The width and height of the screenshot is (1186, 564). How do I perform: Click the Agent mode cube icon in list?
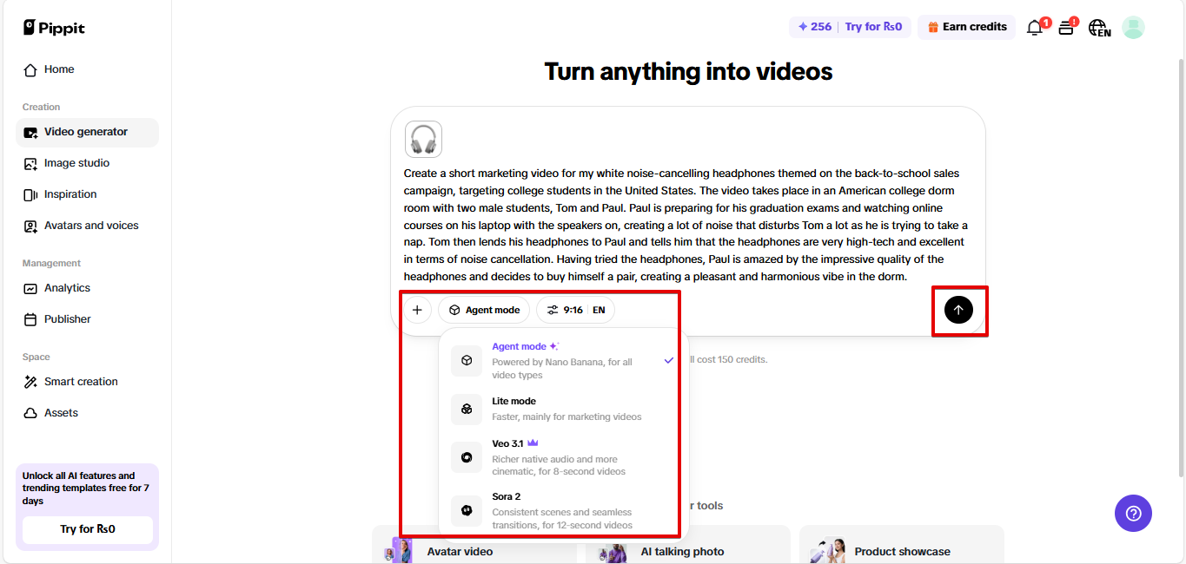pyautogui.click(x=467, y=360)
